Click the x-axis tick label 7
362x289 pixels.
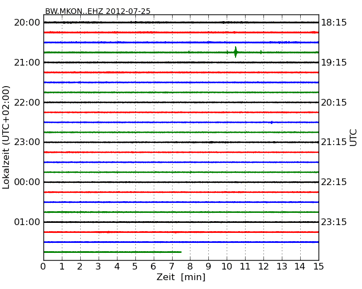(172, 267)
